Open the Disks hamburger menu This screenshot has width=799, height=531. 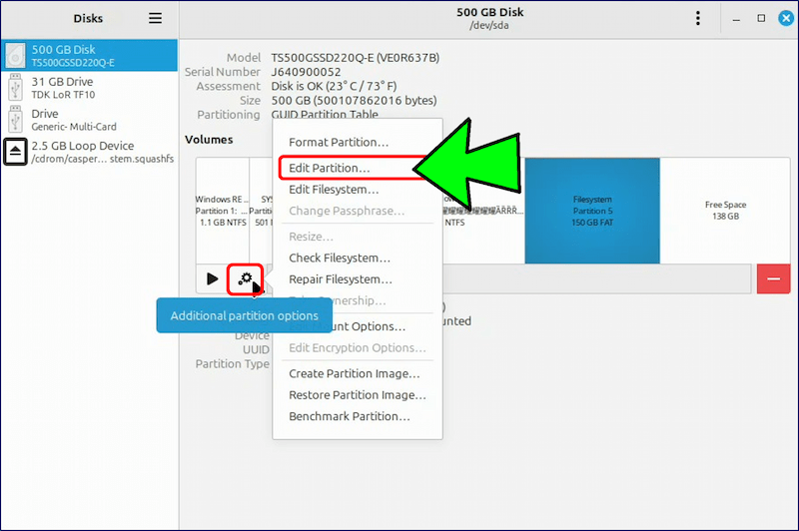coord(156,18)
